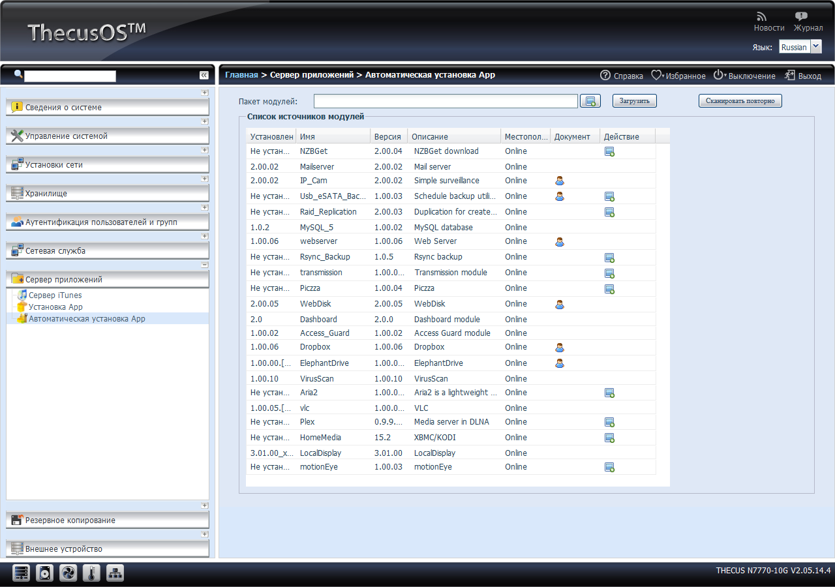Expand Аутентификация пользователей и групп section
This screenshot has width=835, height=587.
(108, 222)
